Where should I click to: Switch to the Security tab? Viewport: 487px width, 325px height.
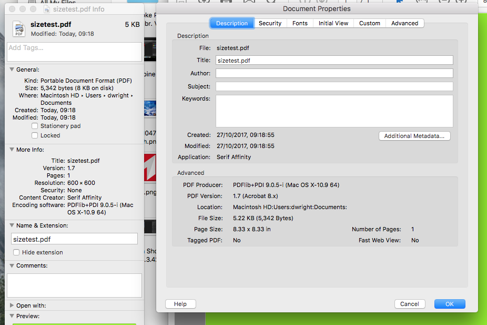pos(270,23)
